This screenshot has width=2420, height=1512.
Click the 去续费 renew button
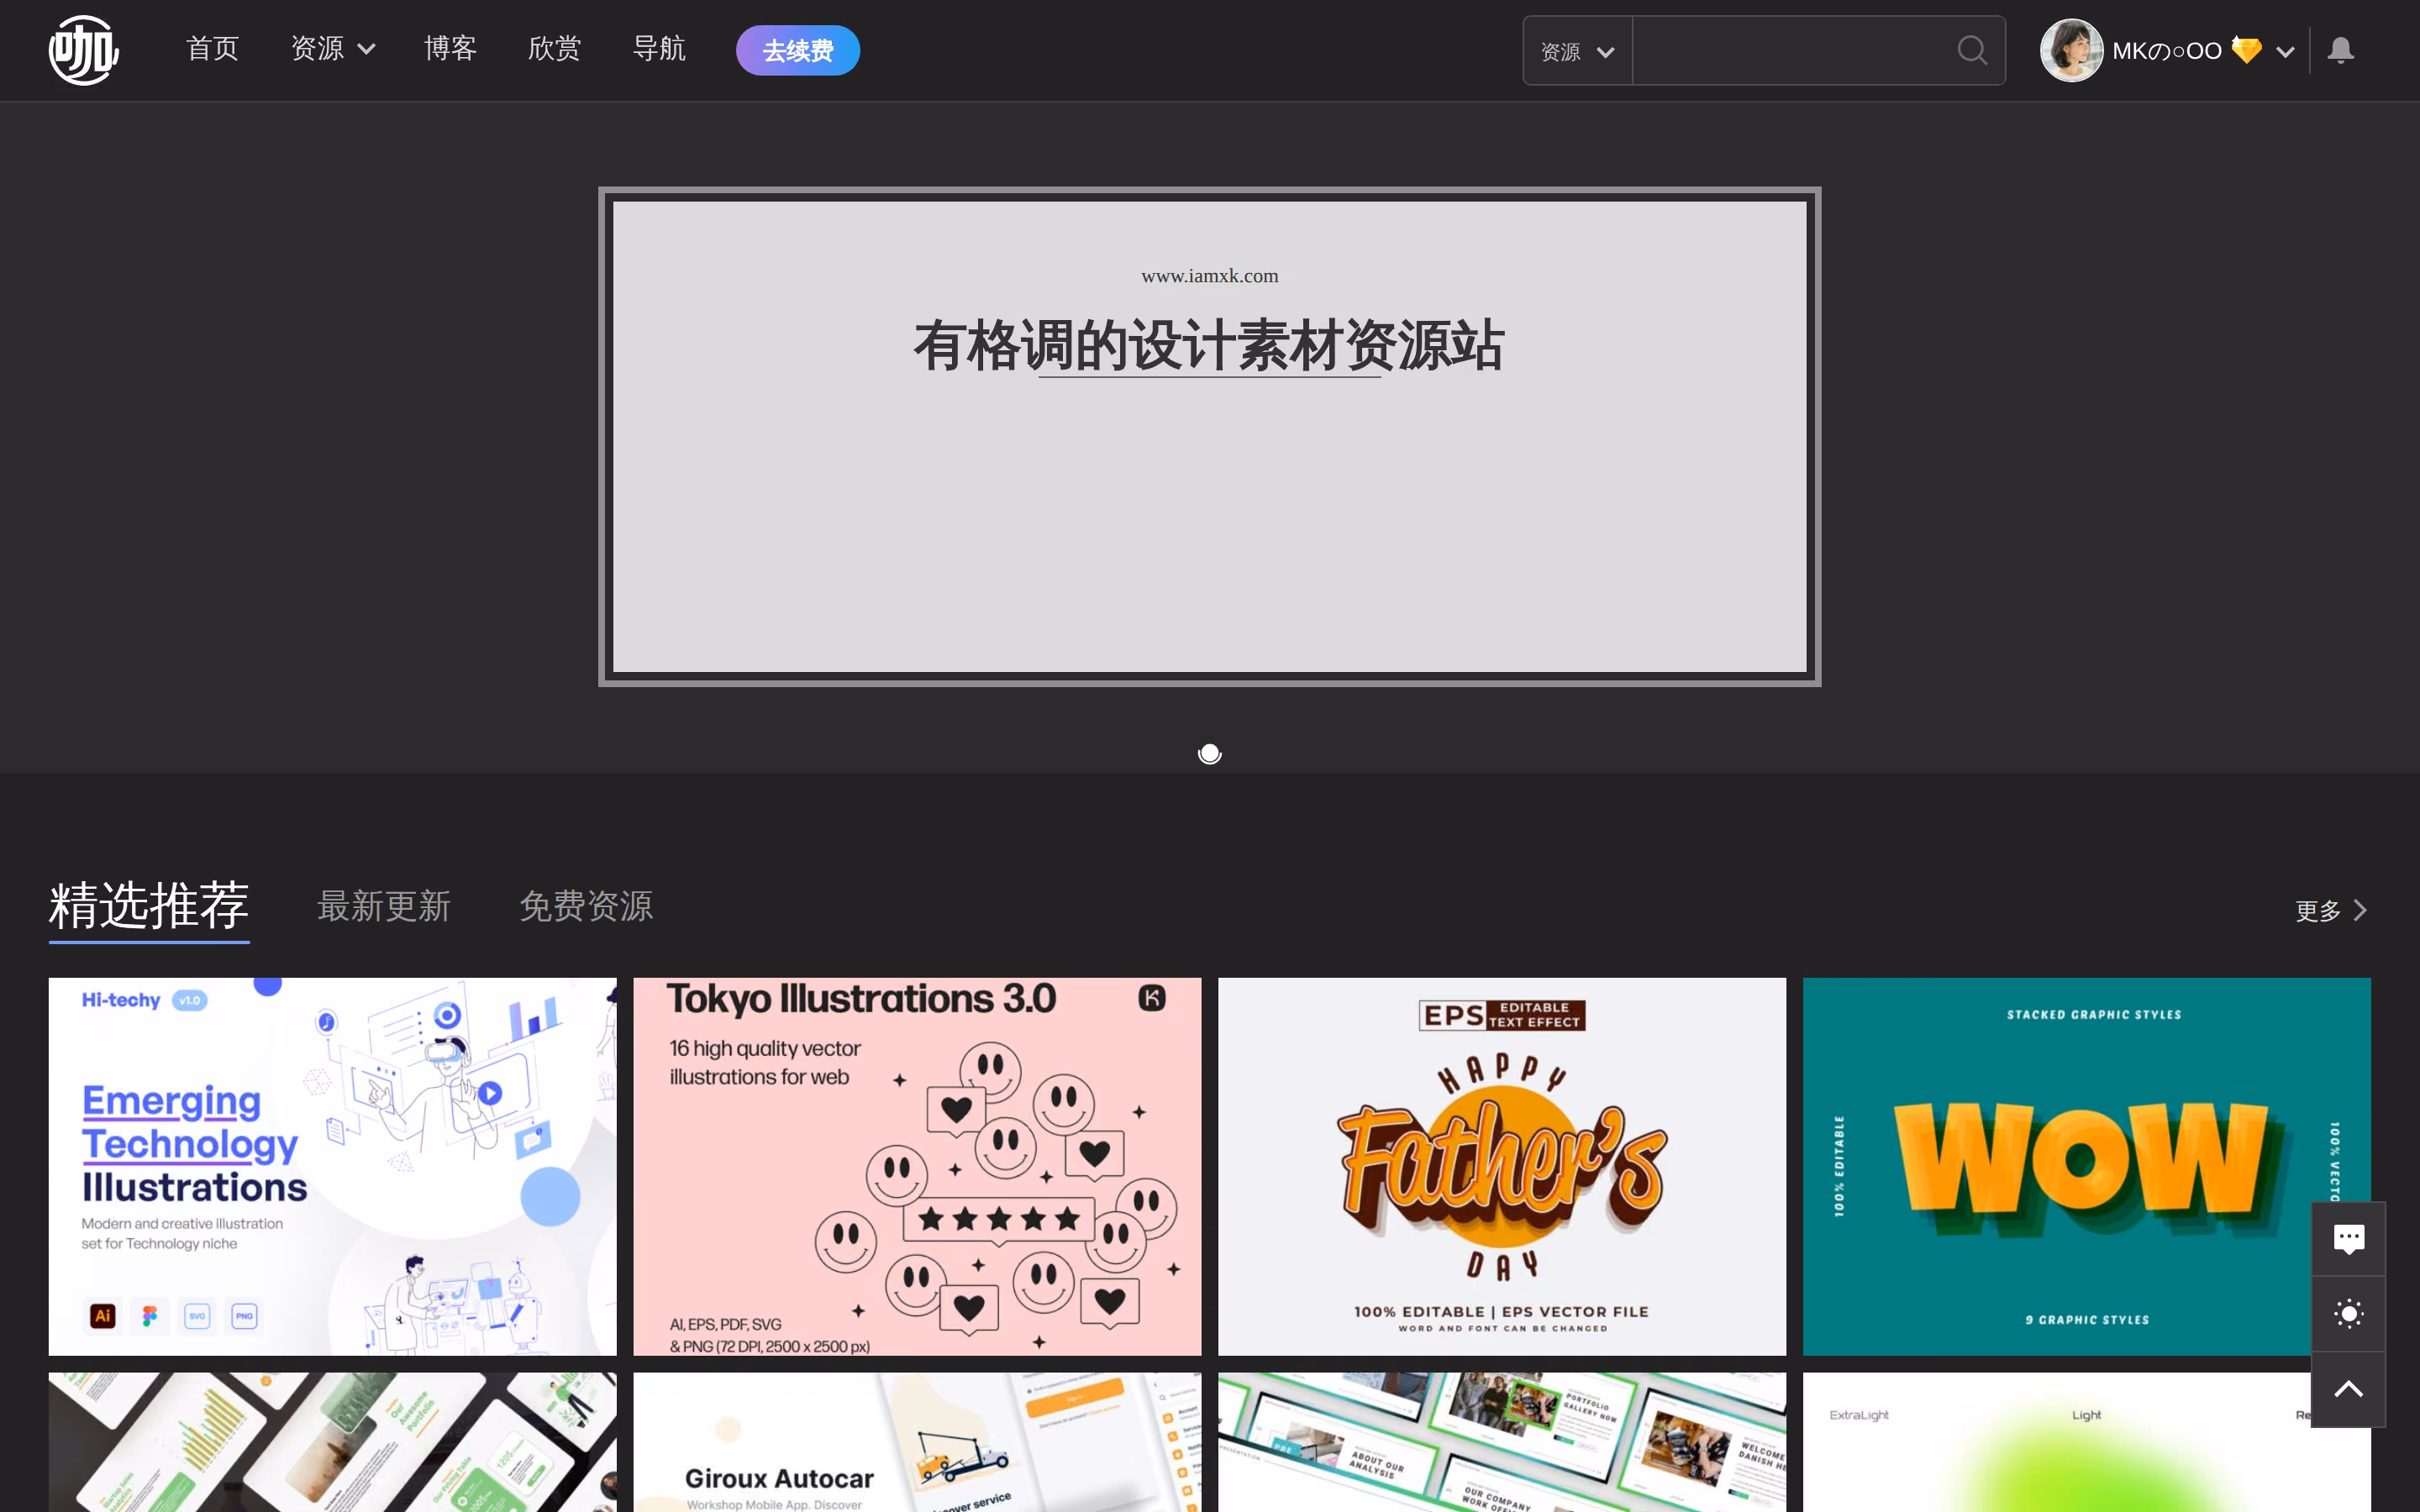point(798,50)
